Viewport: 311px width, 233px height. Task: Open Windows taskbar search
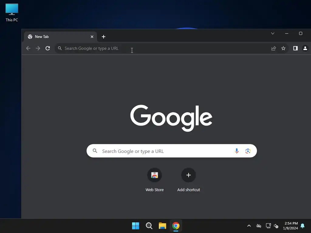(x=149, y=226)
